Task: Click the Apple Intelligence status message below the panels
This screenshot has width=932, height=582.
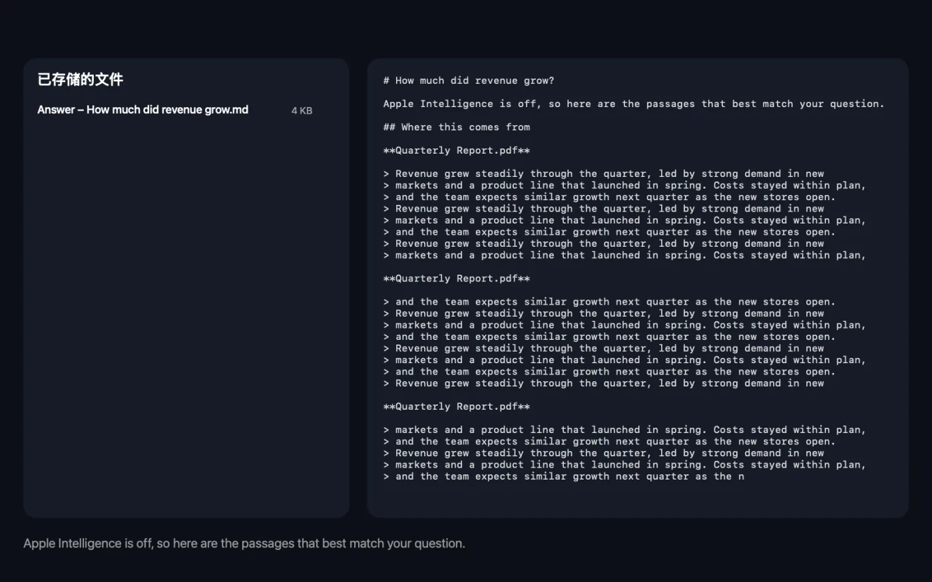Action: click(244, 543)
